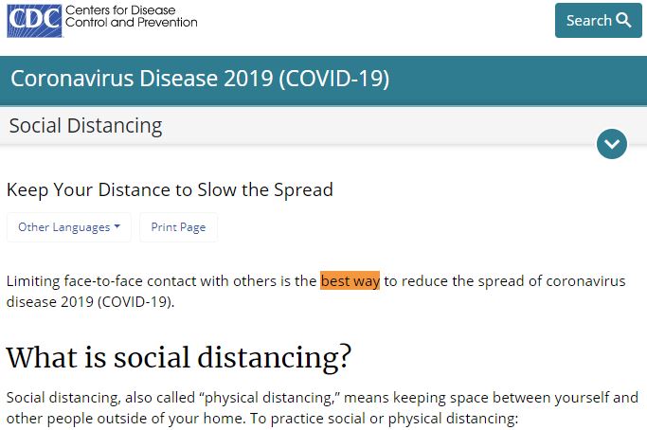
Task: Open the Other Languages dropdown
Action: [x=69, y=227]
